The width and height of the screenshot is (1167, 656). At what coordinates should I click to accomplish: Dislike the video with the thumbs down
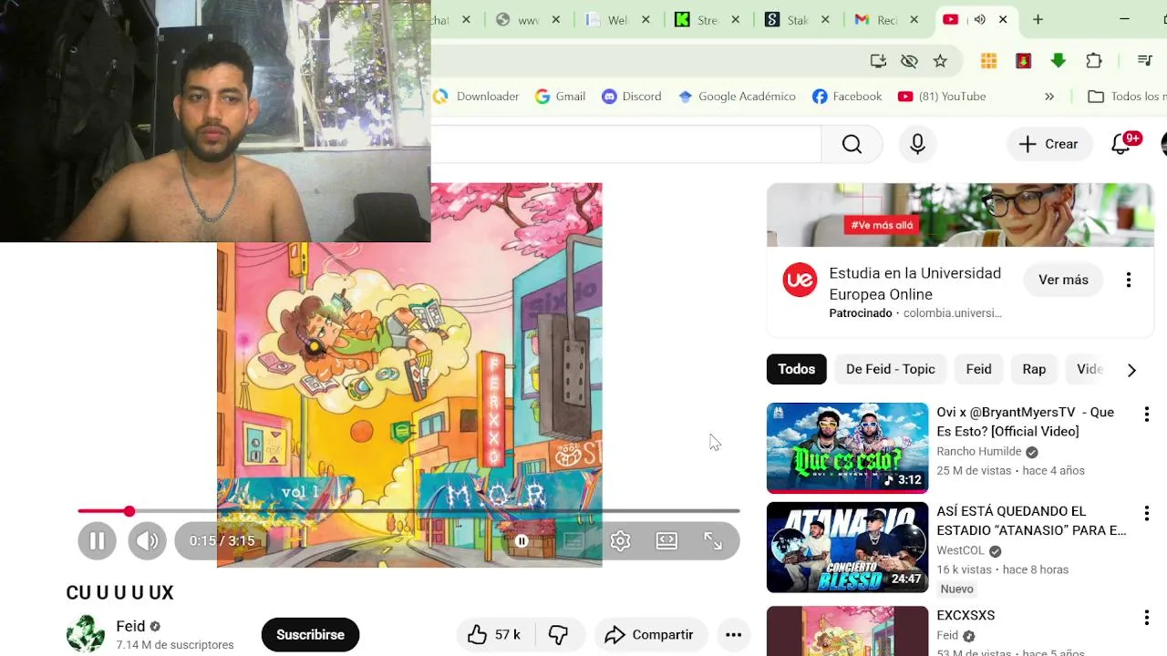coord(559,635)
